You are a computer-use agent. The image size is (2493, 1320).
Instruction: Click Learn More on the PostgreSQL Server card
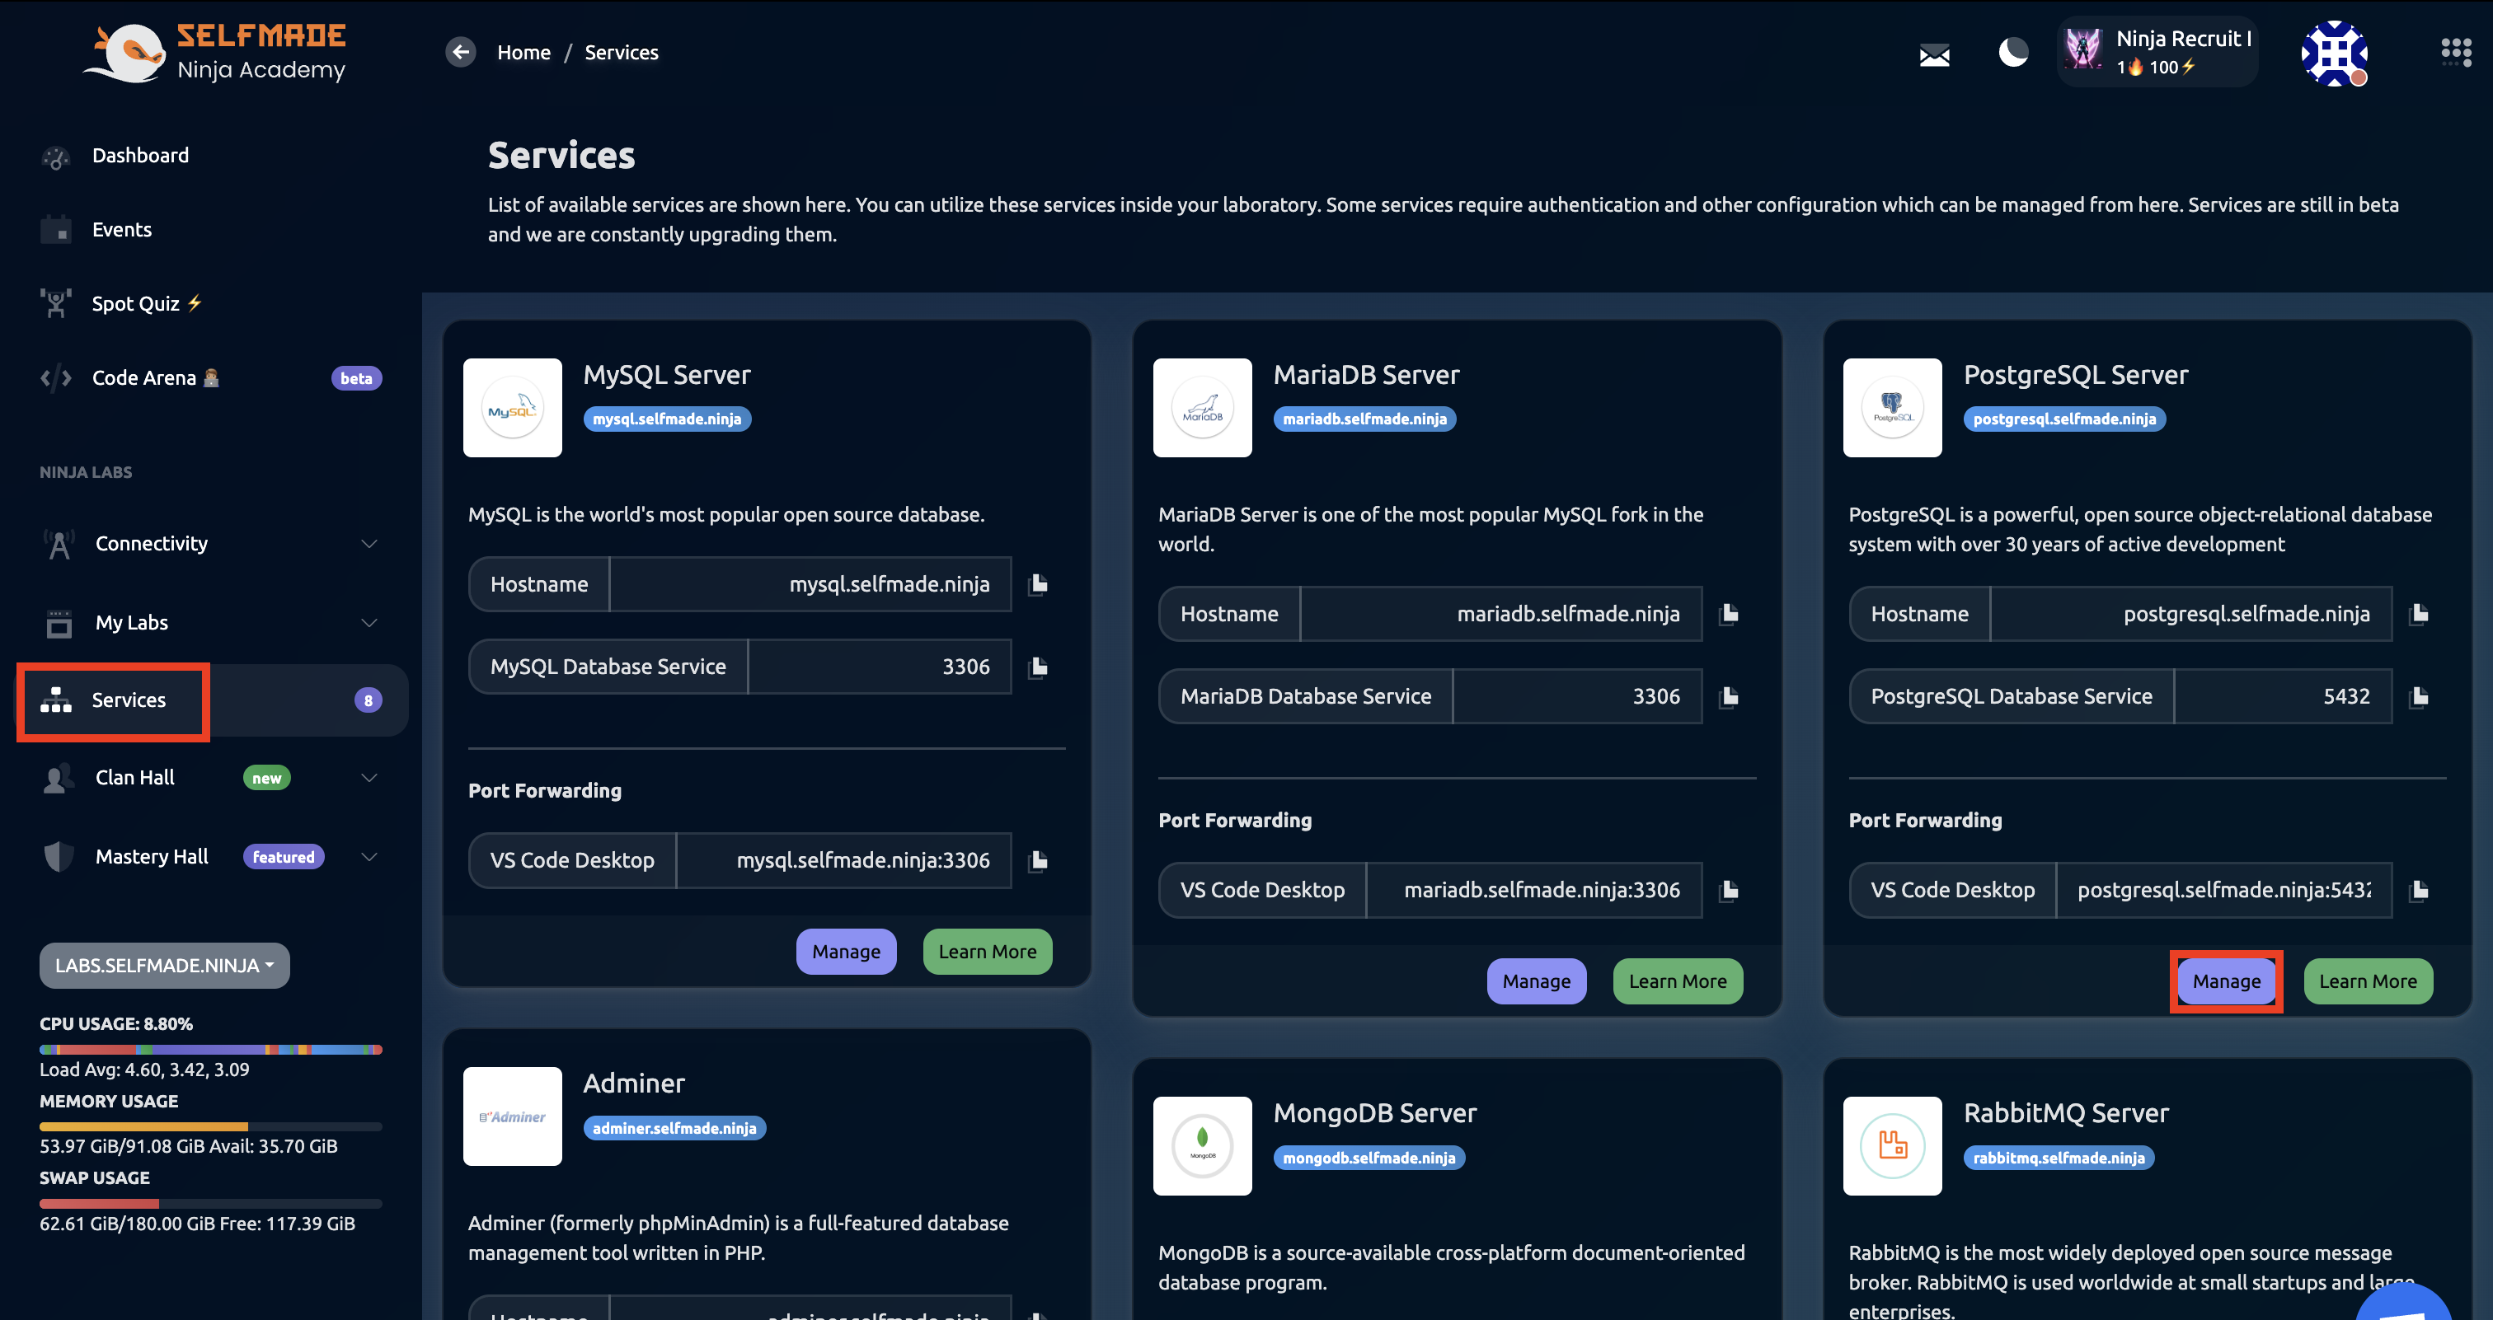click(2367, 981)
